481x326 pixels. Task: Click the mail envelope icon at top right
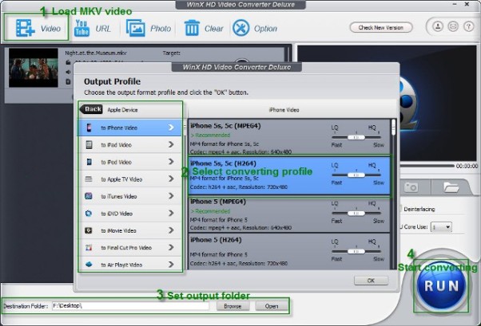453,26
